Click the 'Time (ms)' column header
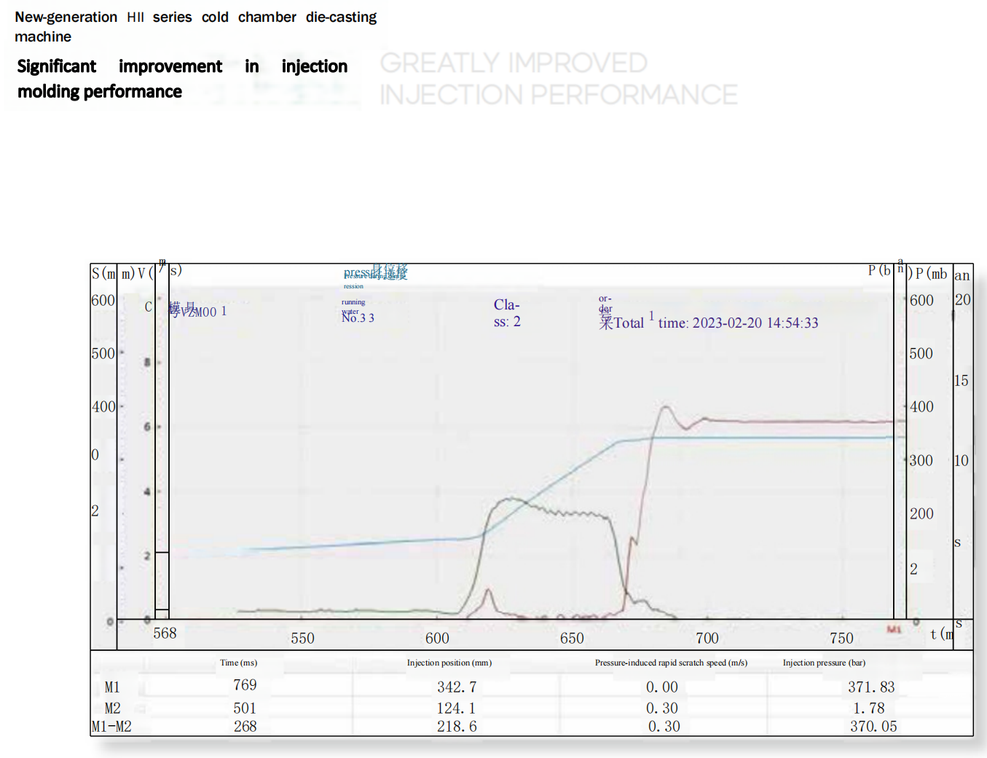 click(239, 663)
